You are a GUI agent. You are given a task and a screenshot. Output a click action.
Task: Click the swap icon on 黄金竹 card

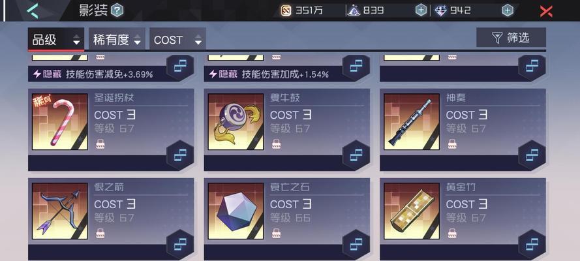pos(532,245)
